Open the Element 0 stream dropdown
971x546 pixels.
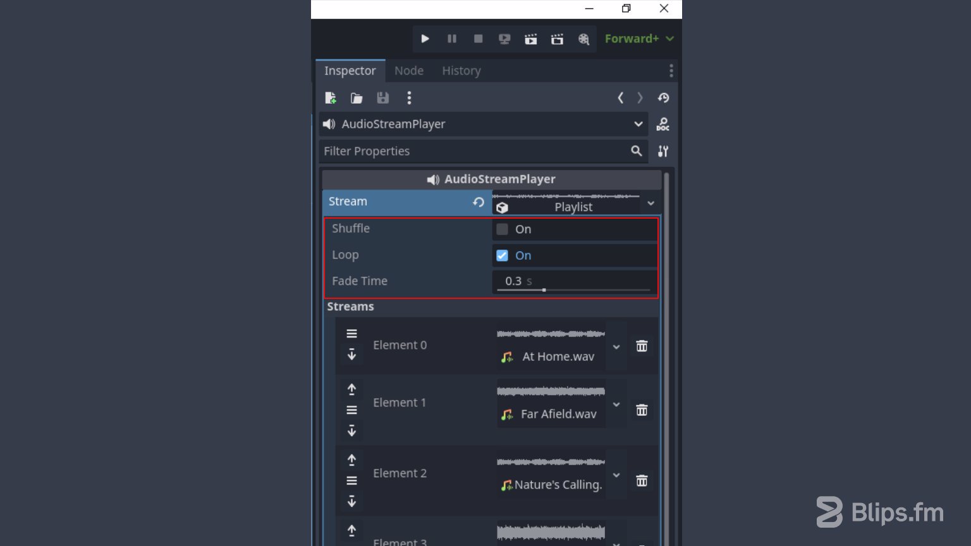(616, 346)
